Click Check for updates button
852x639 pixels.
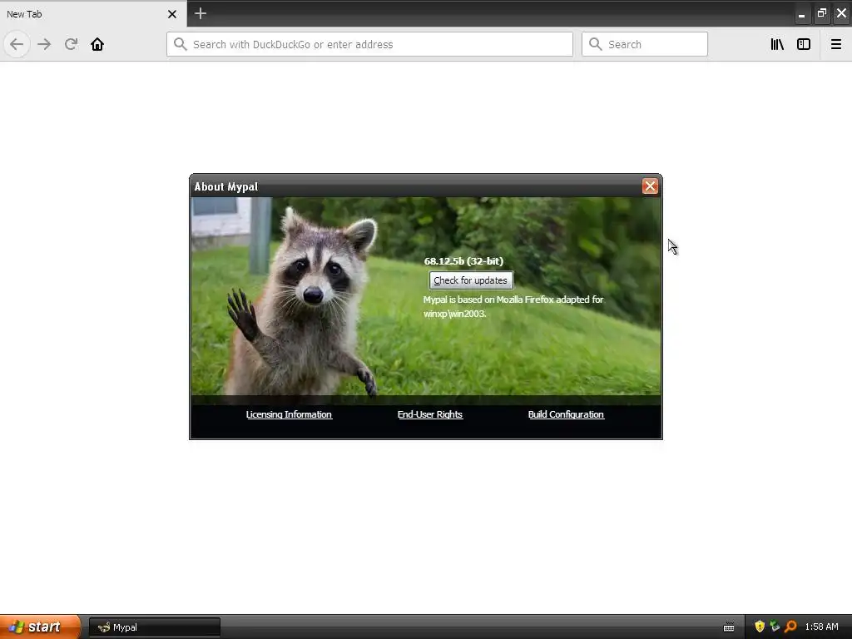(471, 280)
